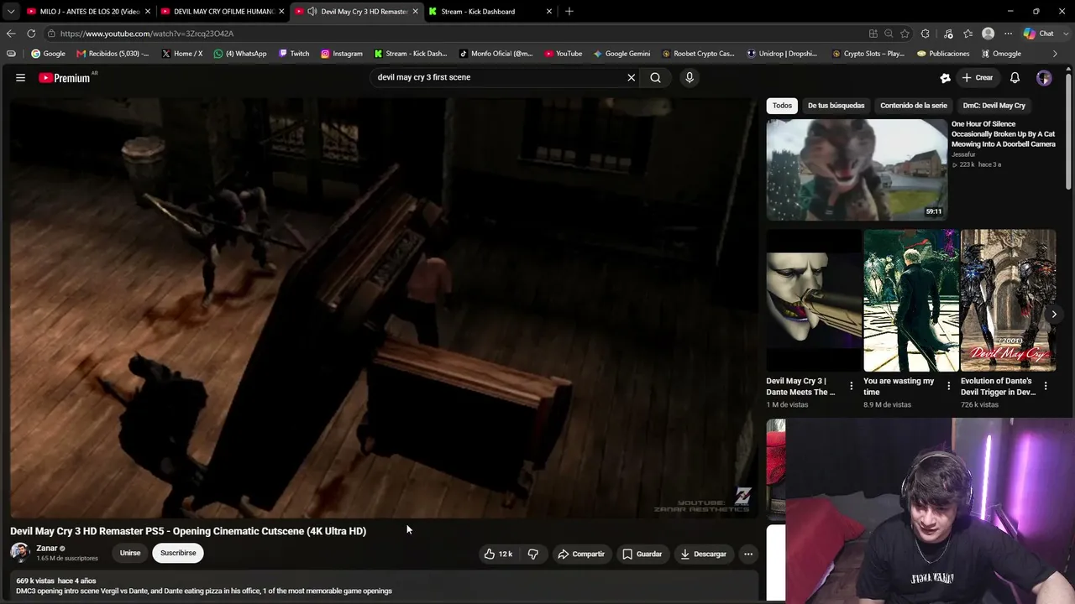Open the Recibidos Gmail bookmark
1075x604 pixels.
tap(113, 54)
